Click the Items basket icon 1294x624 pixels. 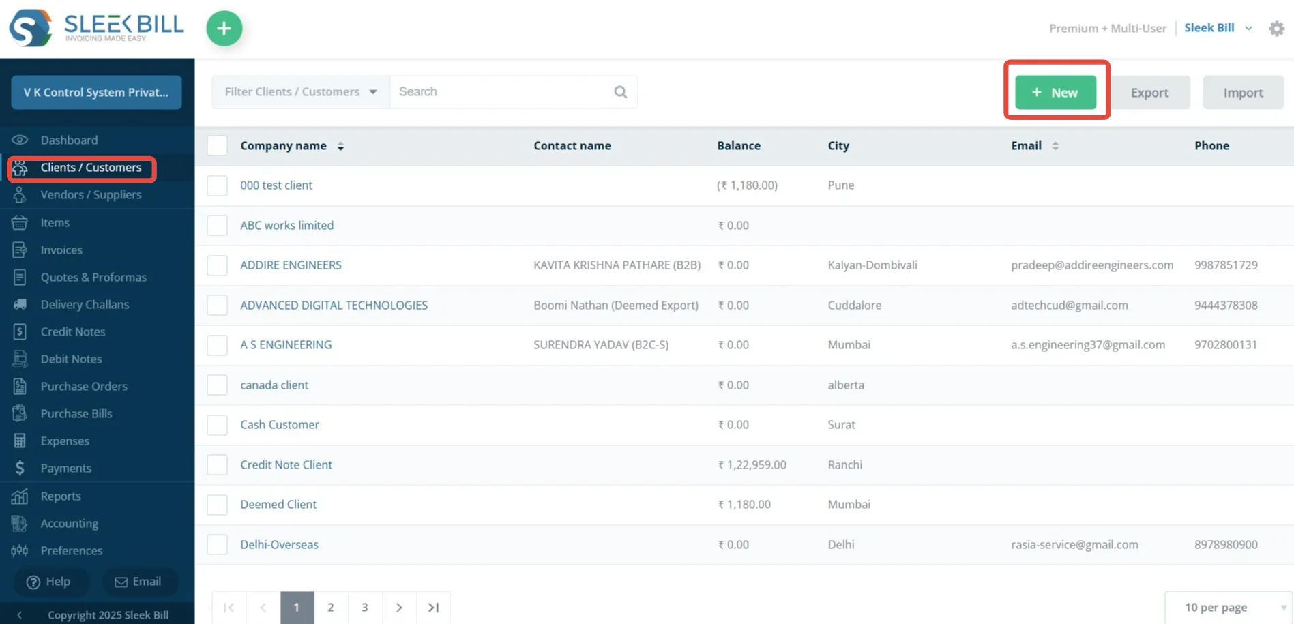point(20,222)
